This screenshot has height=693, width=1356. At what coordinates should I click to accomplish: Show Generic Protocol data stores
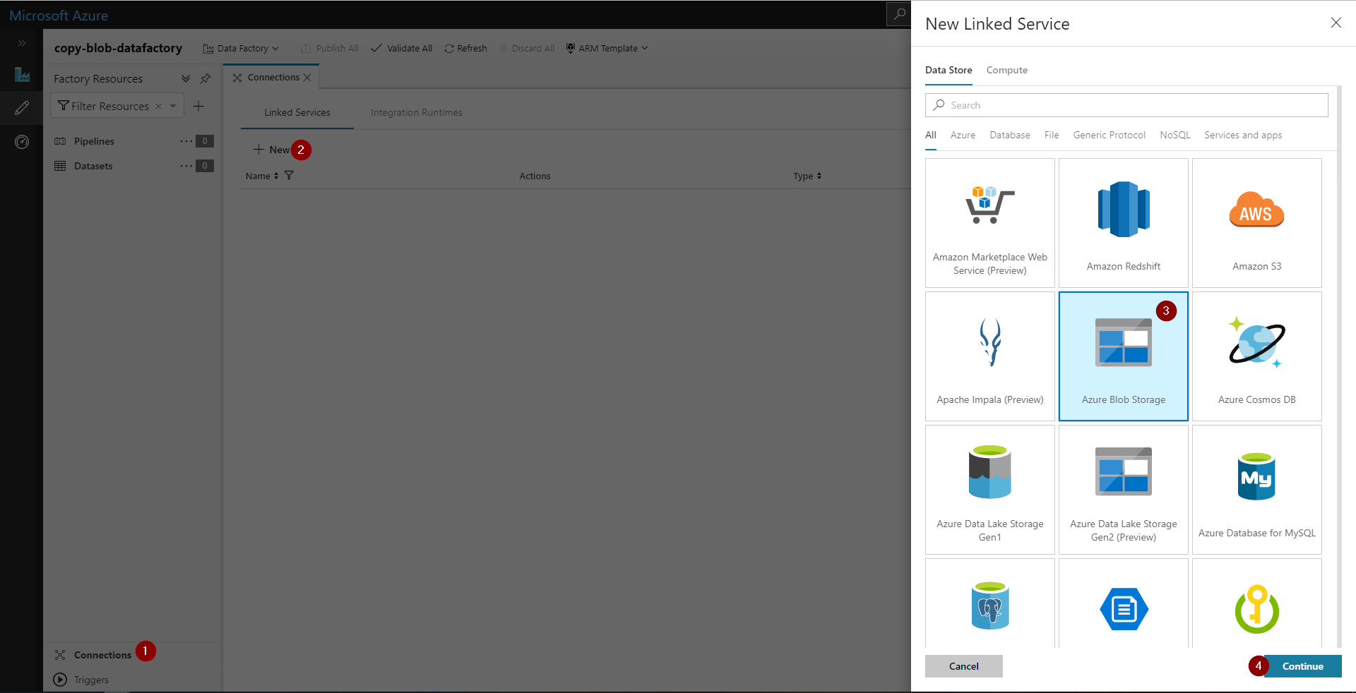point(1109,135)
